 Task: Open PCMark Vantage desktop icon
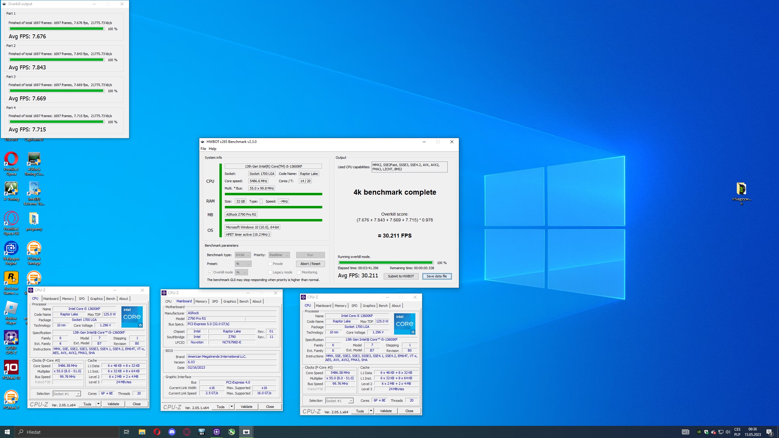tap(34, 253)
